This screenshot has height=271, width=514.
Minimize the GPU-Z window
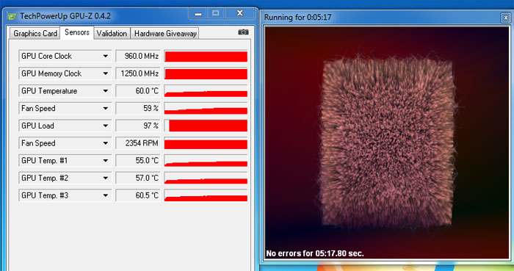198,13
